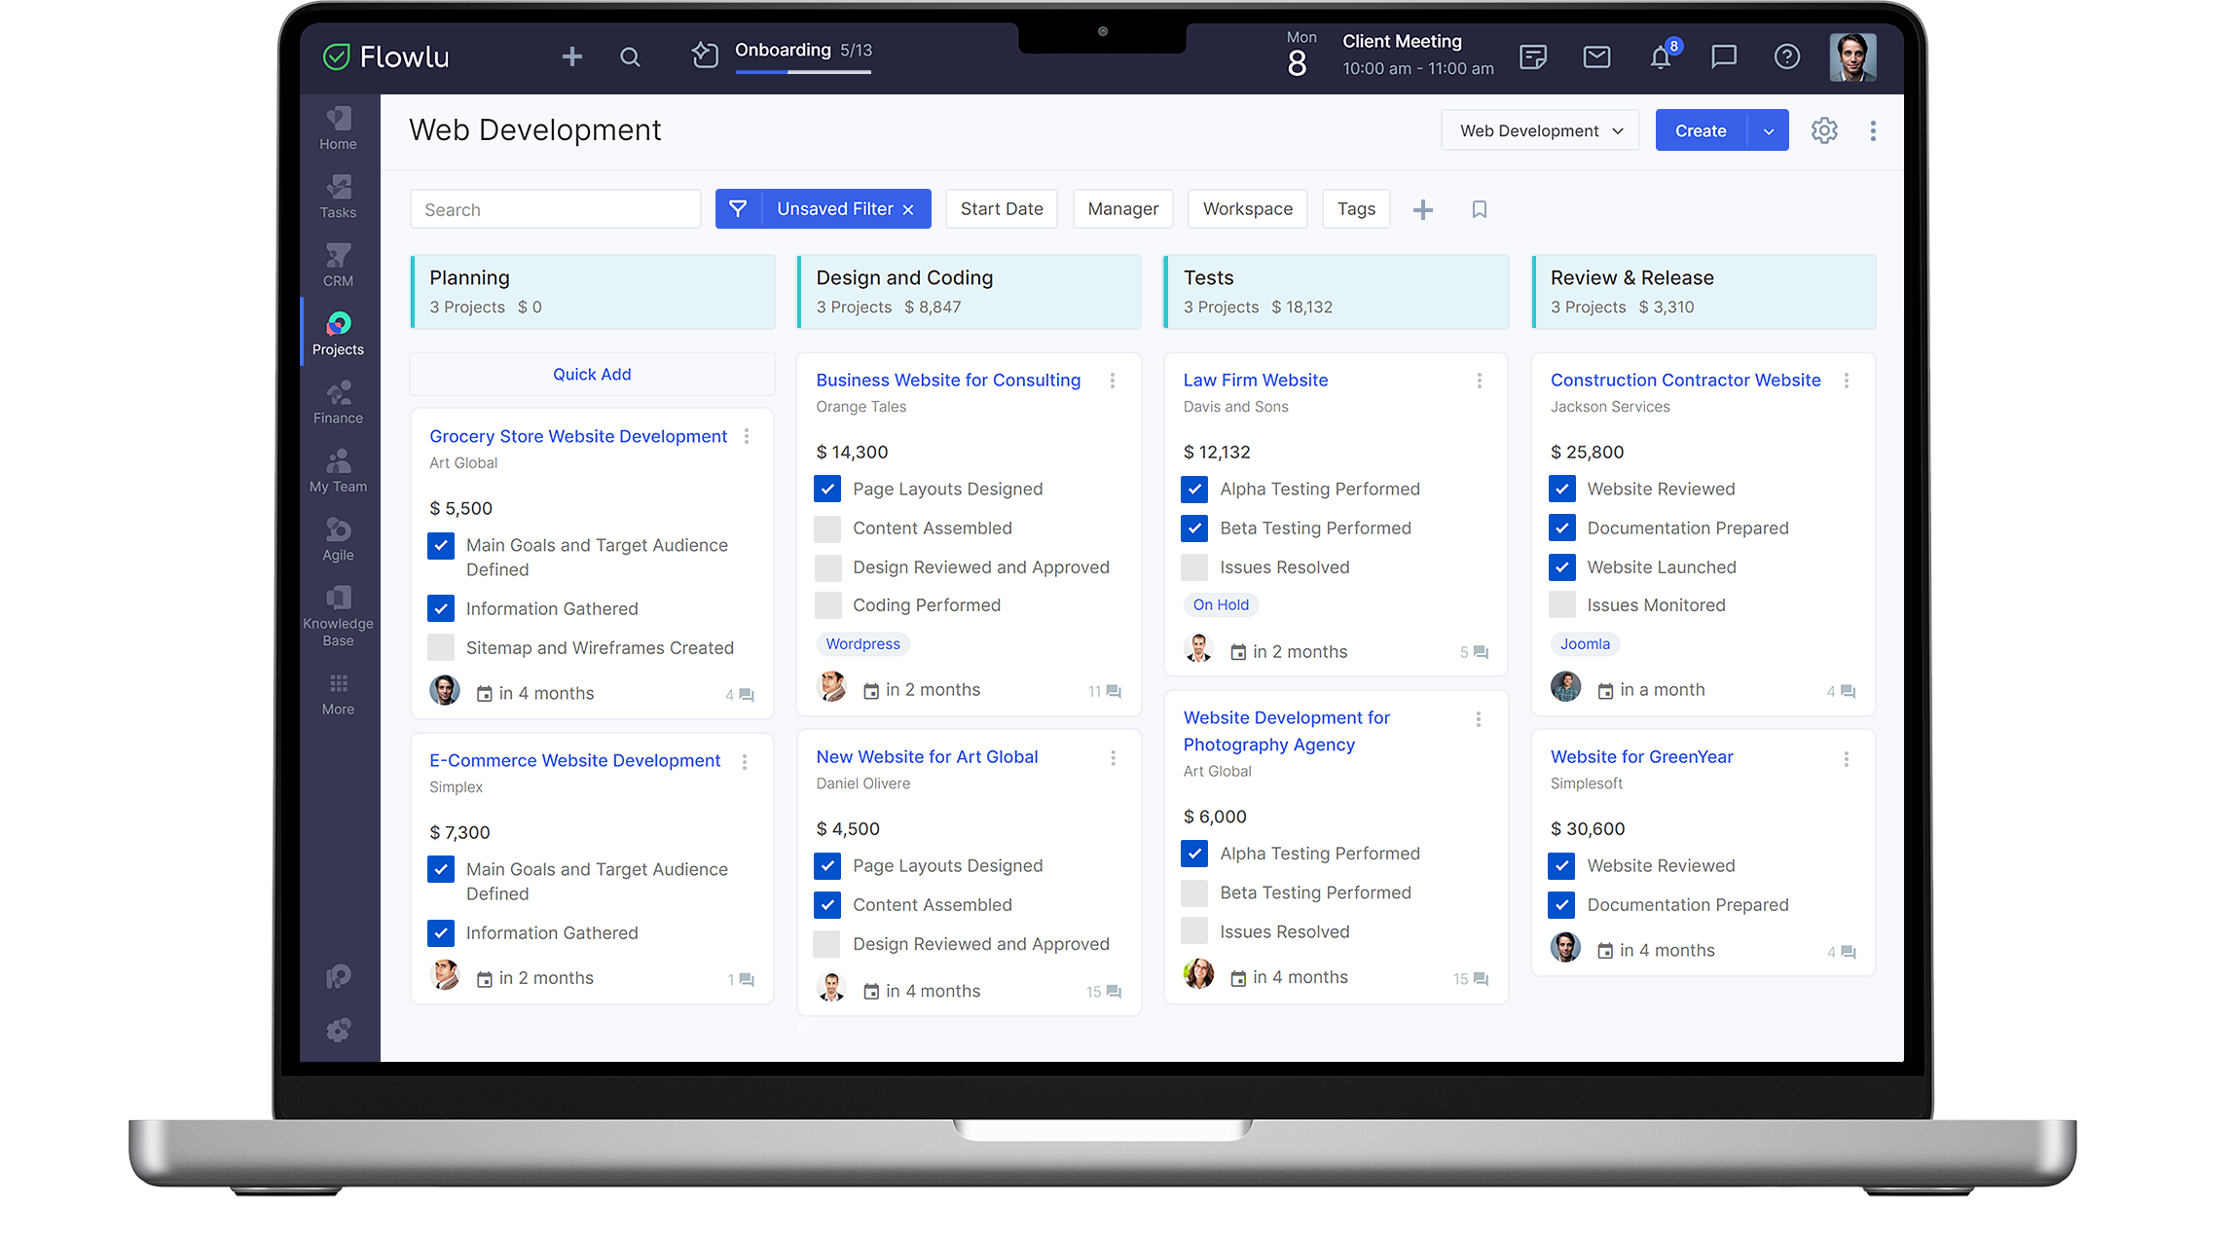Image resolution: width=2235 pixels, height=1238 pixels.
Task: Expand the Create button dropdown arrow
Action: (x=1770, y=129)
